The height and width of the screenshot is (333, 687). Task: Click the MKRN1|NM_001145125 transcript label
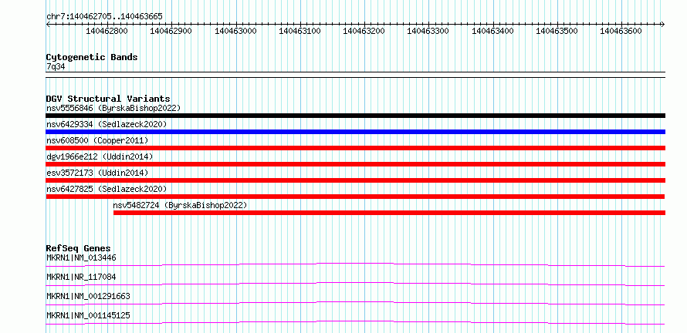pos(89,316)
